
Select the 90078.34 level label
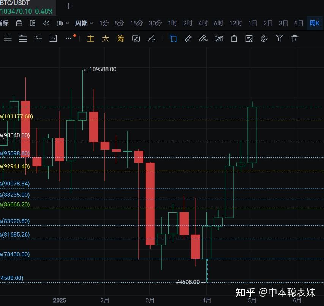click(x=15, y=184)
